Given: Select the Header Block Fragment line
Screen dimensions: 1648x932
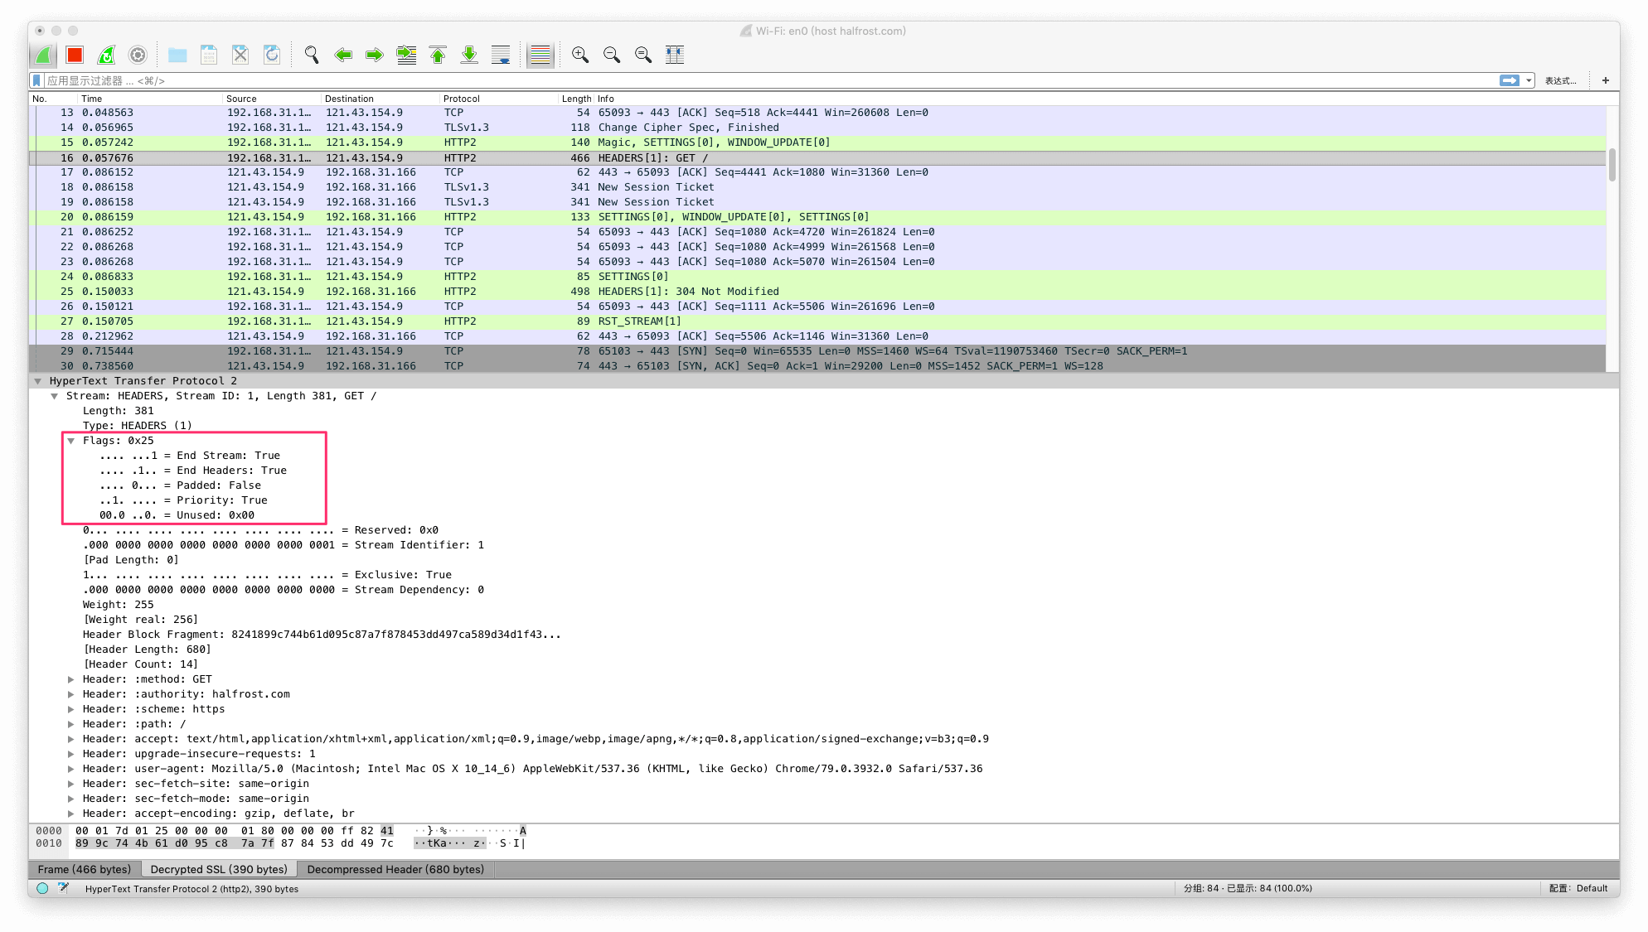Looking at the screenshot, I should pyautogui.click(x=322, y=635).
